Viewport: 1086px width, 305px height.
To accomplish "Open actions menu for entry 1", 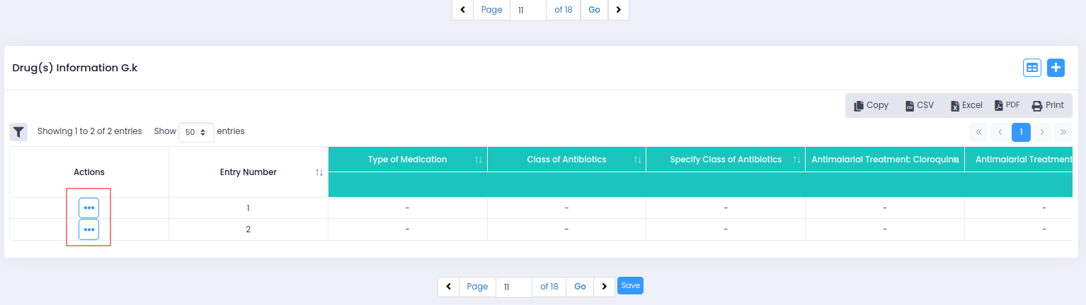I will (88, 208).
